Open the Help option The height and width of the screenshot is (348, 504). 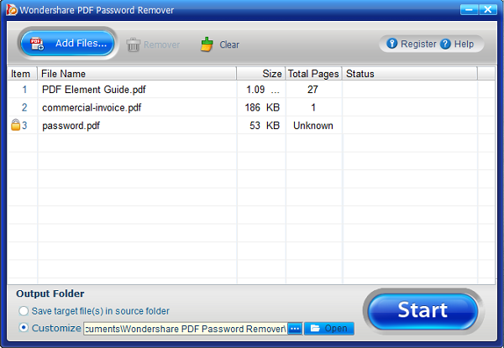coord(458,44)
